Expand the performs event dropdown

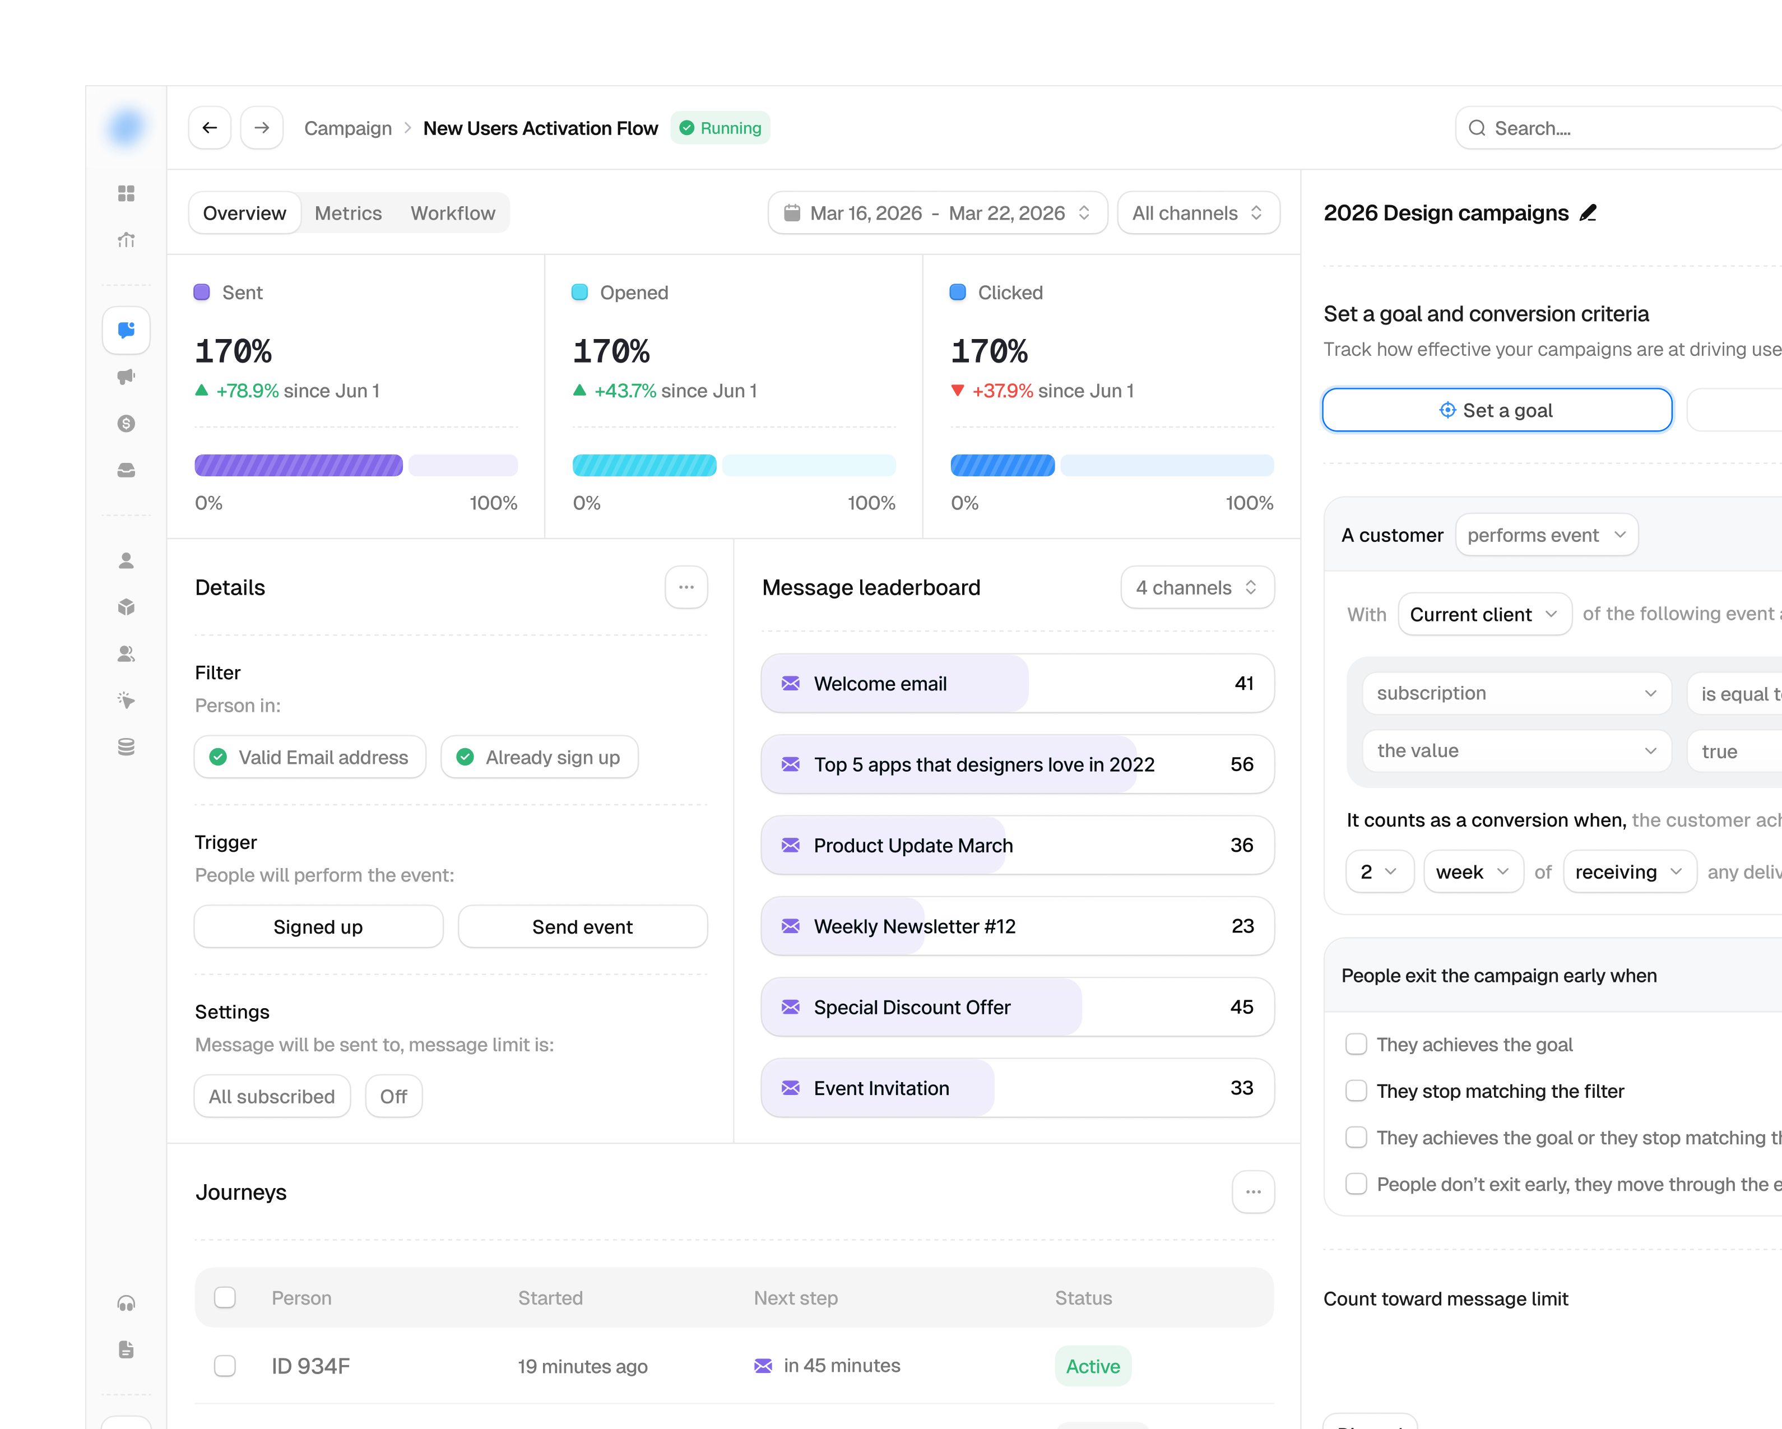1547,536
